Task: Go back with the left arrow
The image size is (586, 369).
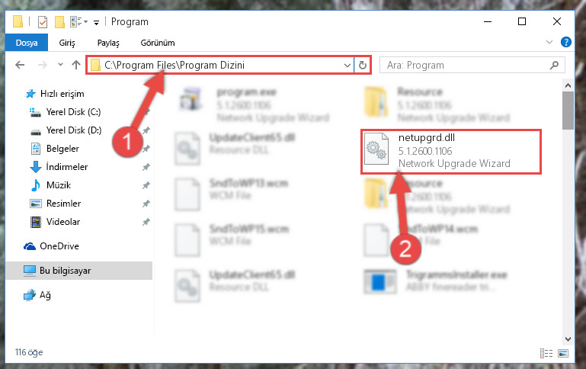Action: pyautogui.click(x=20, y=65)
